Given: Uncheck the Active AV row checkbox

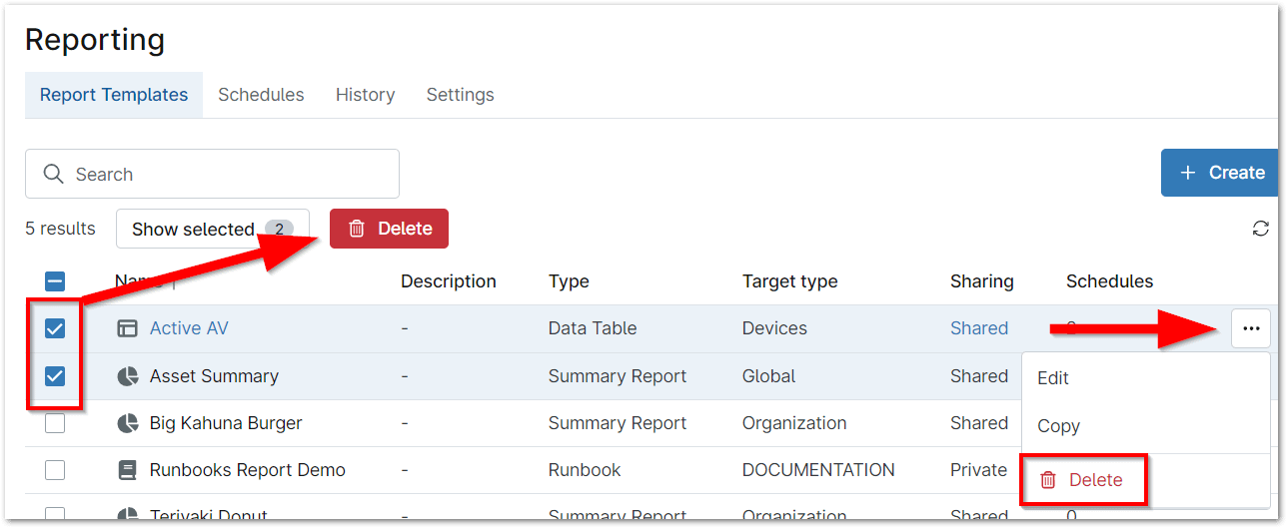Looking at the screenshot, I should click(55, 328).
